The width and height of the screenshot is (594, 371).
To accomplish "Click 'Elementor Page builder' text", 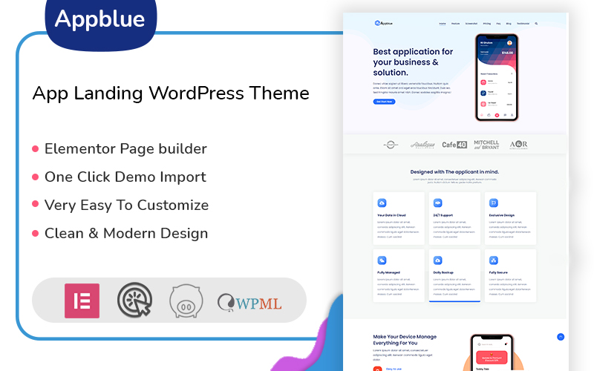I will tap(125, 149).
